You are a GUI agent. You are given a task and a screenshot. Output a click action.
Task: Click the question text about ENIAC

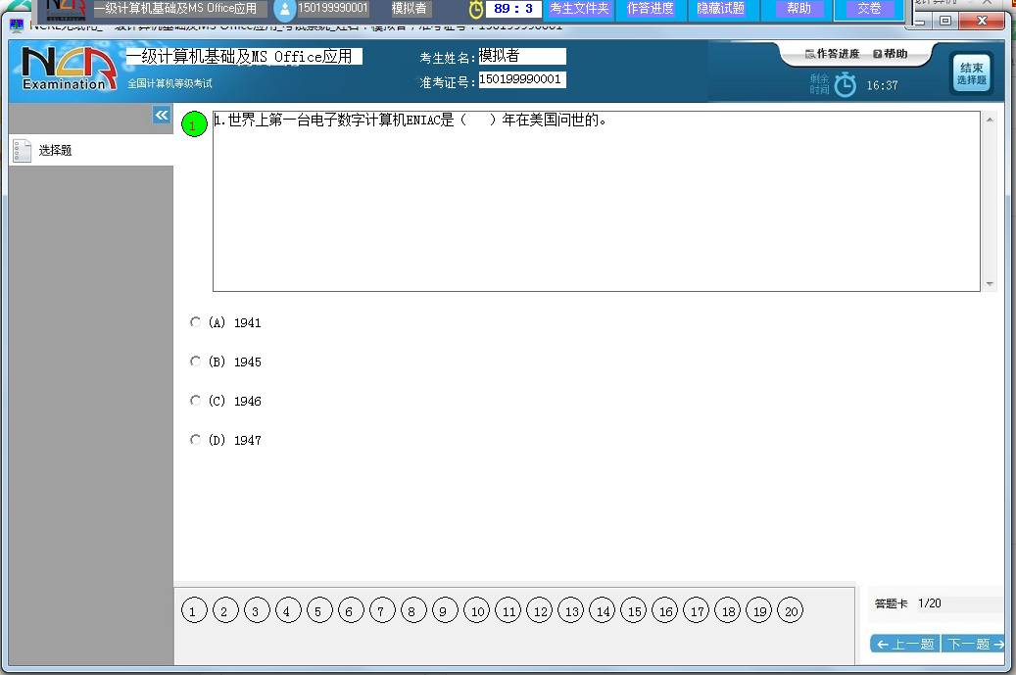pyautogui.click(x=411, y=120)
